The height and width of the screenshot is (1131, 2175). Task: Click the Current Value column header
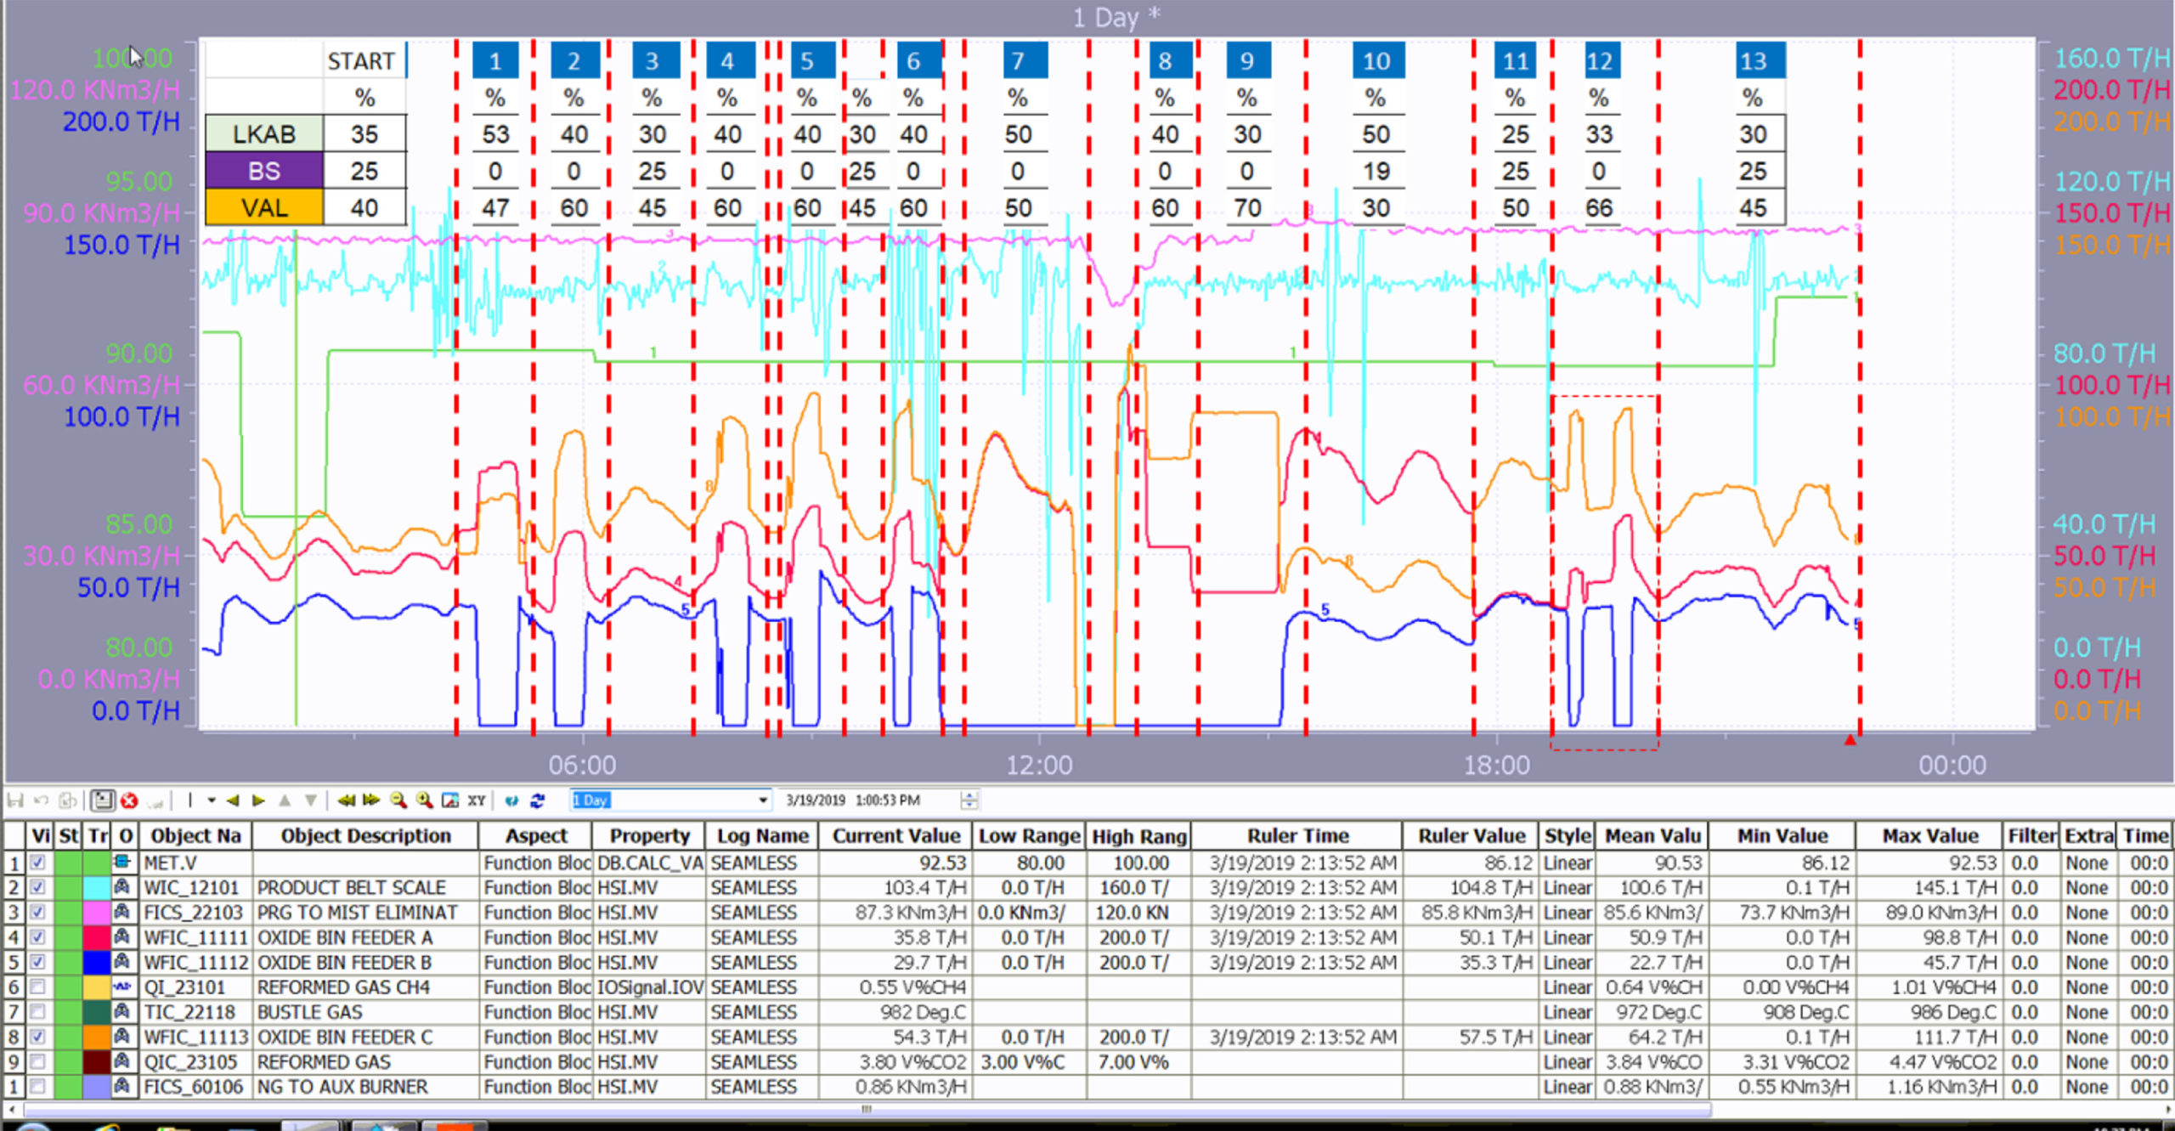(x=896, y=836)
